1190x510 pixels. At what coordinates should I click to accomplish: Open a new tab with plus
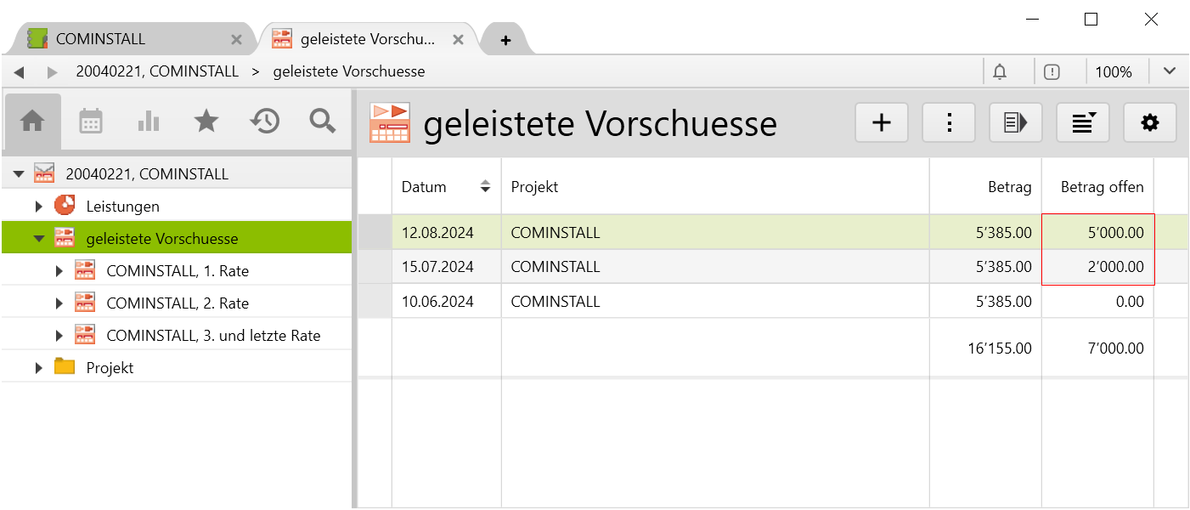[x=505, y=40]
